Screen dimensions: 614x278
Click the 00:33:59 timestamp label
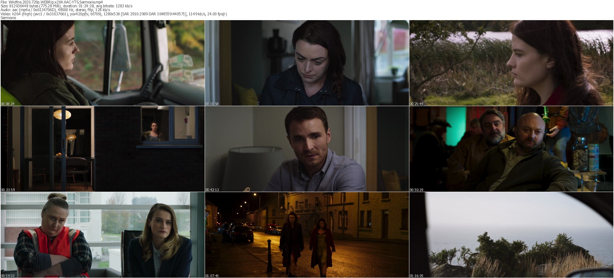(8, 190)
